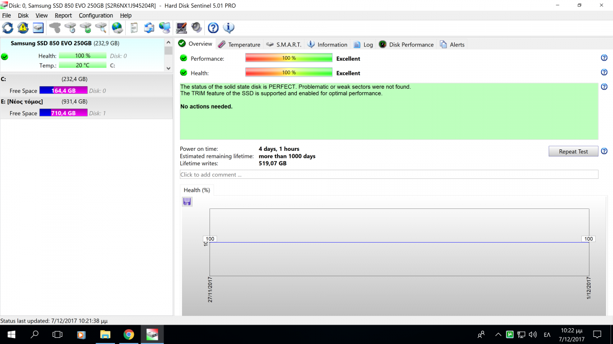Switch to the Disk Performance tab
Screen dimensions: 613x344
pos(406,45)
